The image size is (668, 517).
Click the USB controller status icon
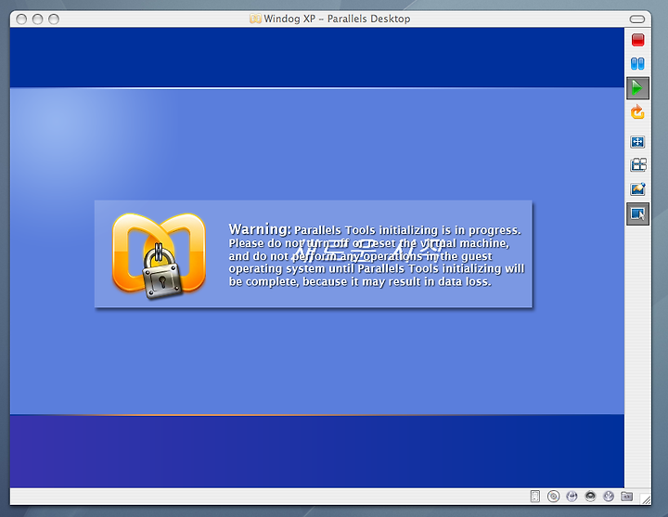tap(609, 496)
